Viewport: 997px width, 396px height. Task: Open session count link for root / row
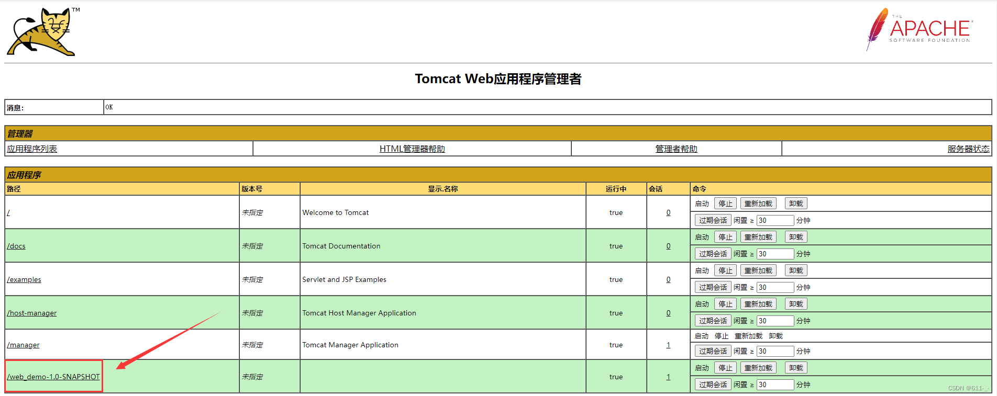point(668,212)
